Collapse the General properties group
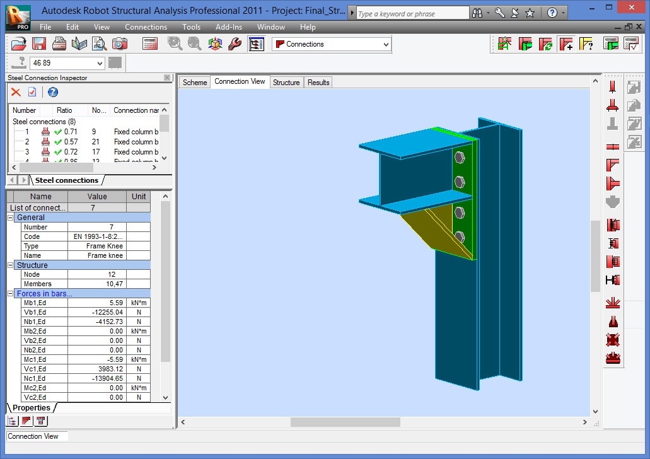 tap(11, 218)
